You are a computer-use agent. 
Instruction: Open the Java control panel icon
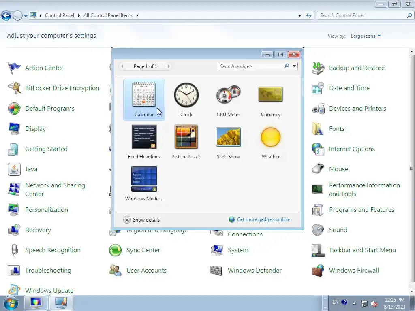[x=14, y=169]
